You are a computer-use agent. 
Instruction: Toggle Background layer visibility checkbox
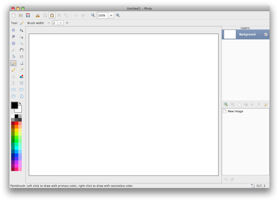click(266, 35)
